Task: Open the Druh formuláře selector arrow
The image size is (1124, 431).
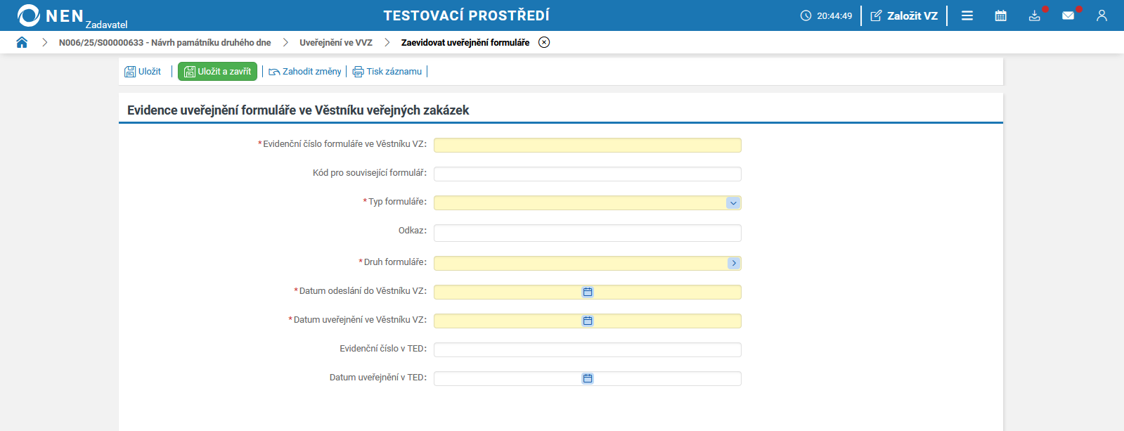Action: point(733,263)
